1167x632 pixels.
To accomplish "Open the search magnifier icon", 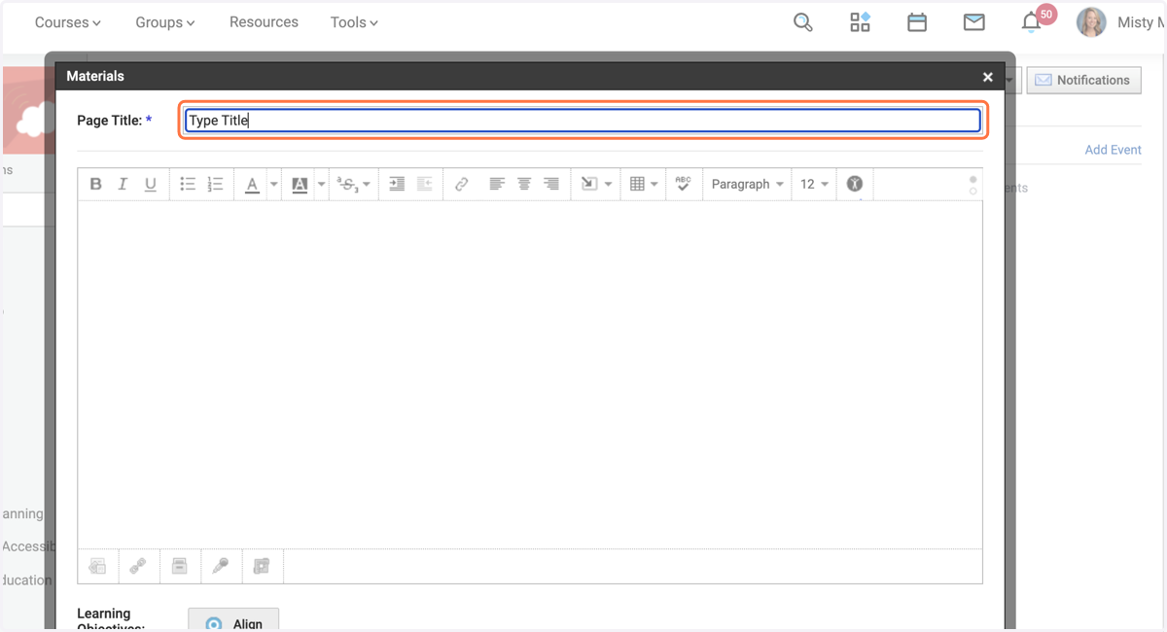I will (803, 22).
